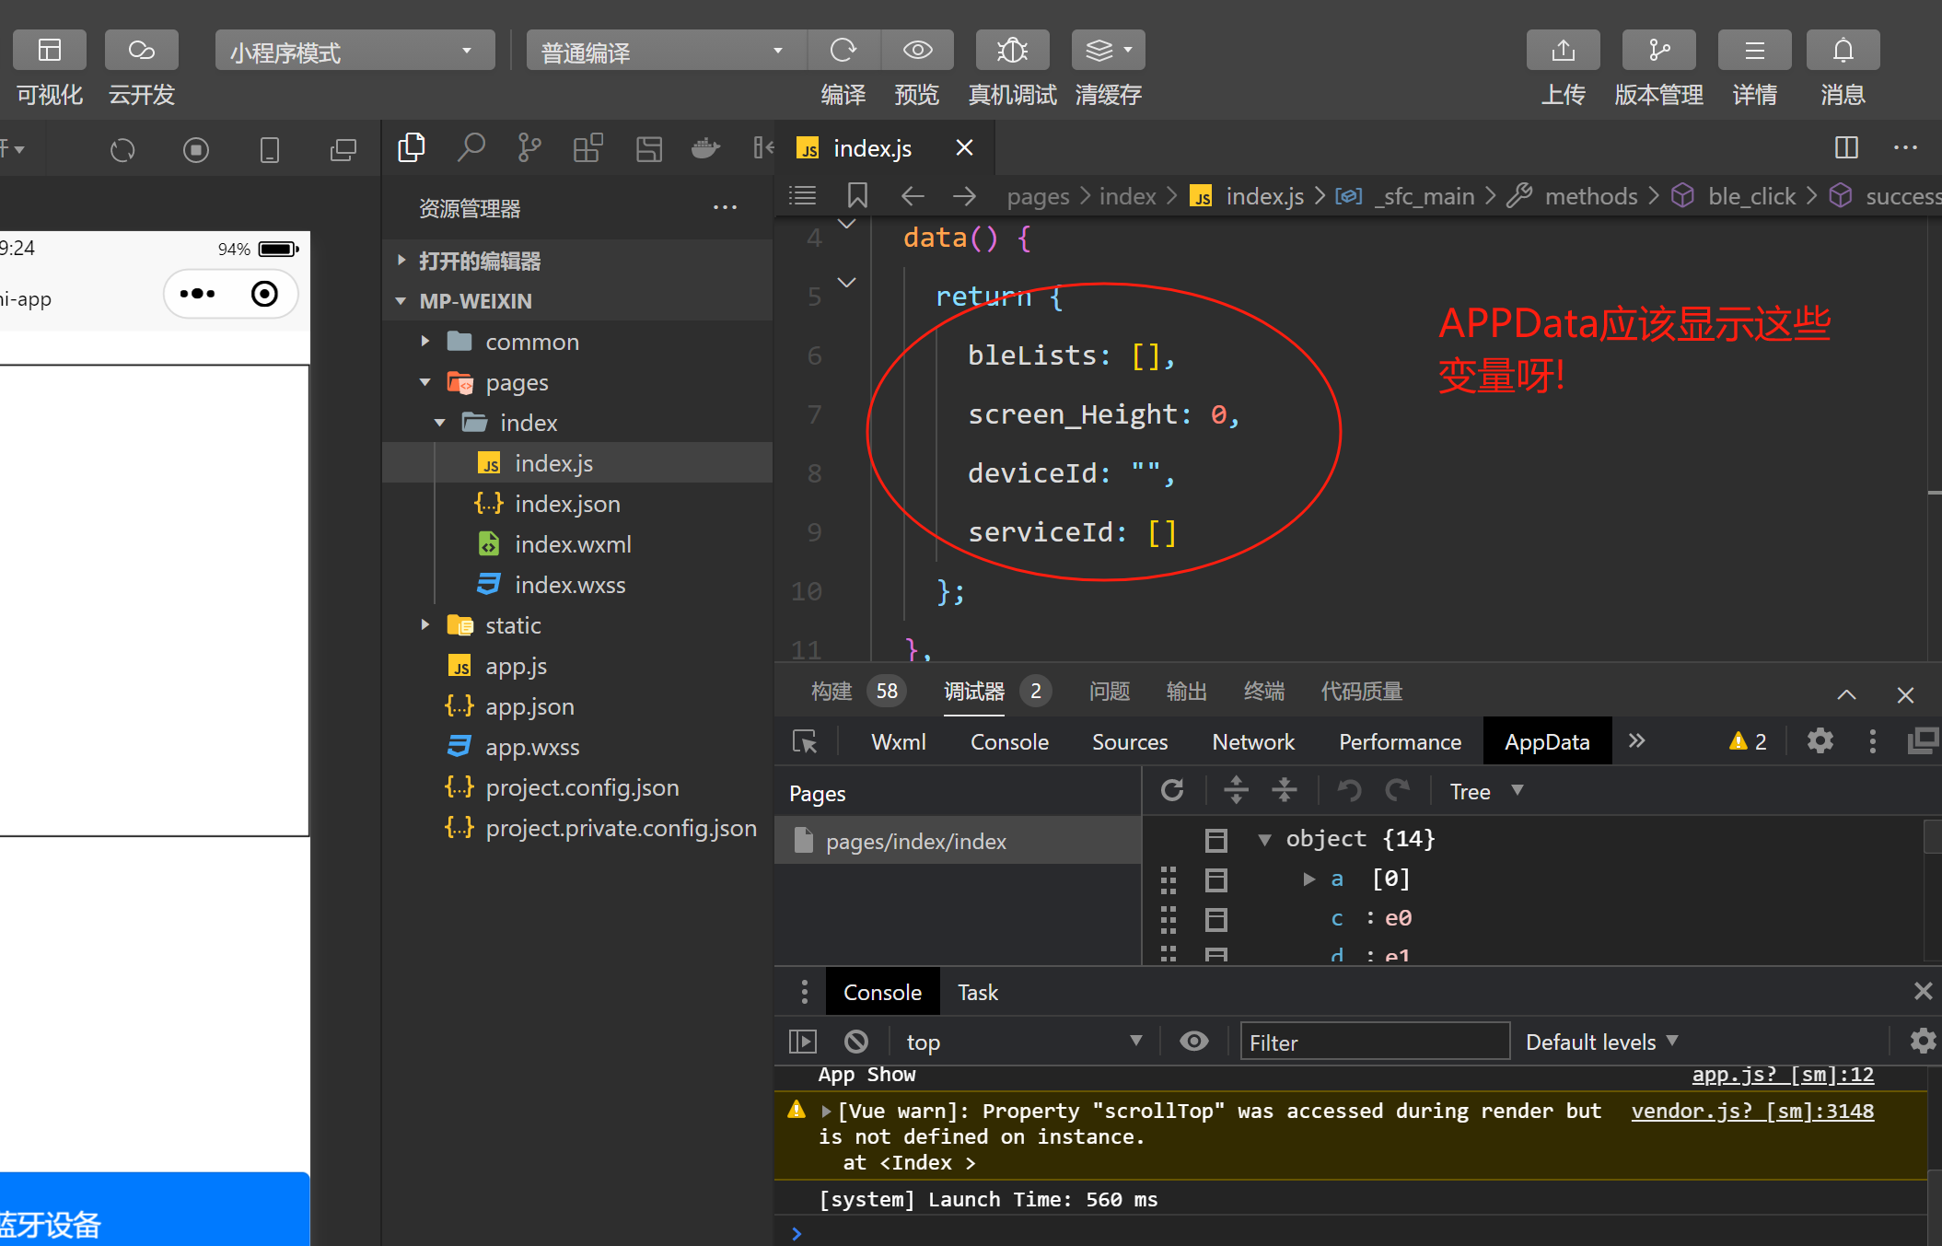Open the Default levels dropdown
The image size is (1942, 1246).
pyautogui.click(x=1601, y=1042)
